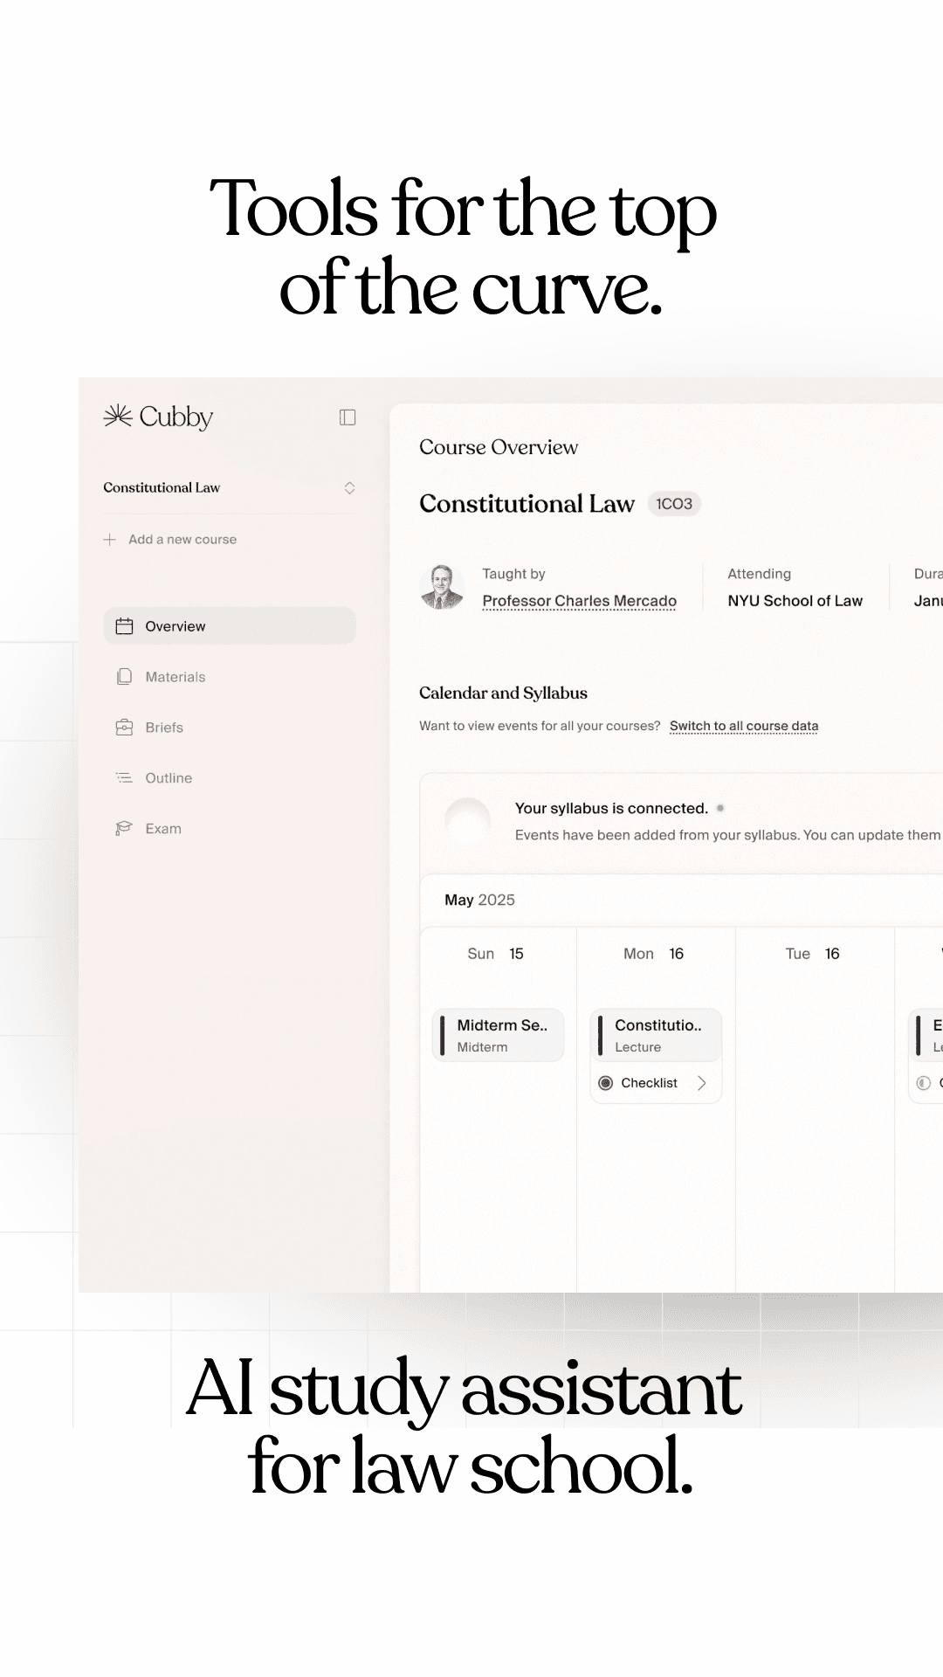The image size is (943, 1677).
Task: Open Professor Charles Mercado's profile link
Action: [579, 601]
